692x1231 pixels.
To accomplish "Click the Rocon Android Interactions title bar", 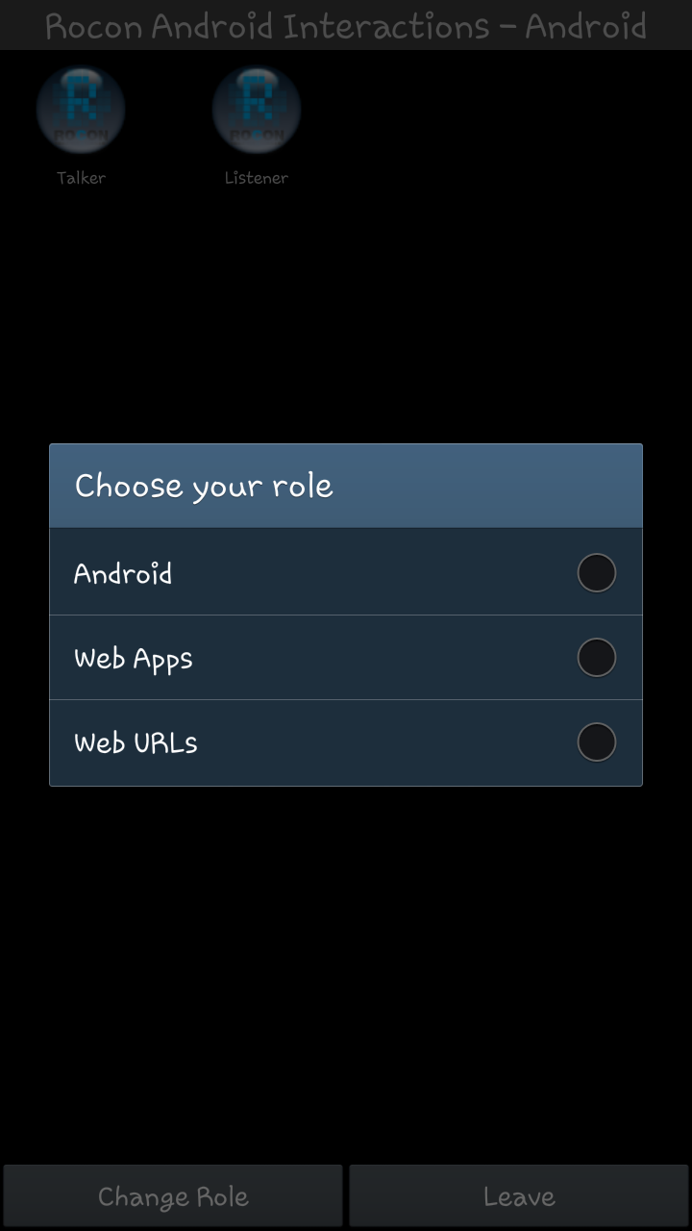I will coord(346,26).
